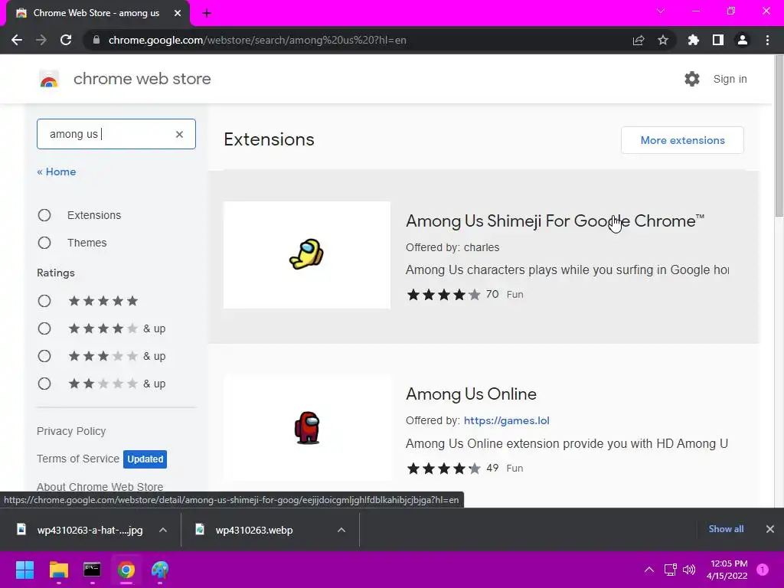Go back to the previous page
The width and height of the screenshot is (784, 588).
(17, 40)
